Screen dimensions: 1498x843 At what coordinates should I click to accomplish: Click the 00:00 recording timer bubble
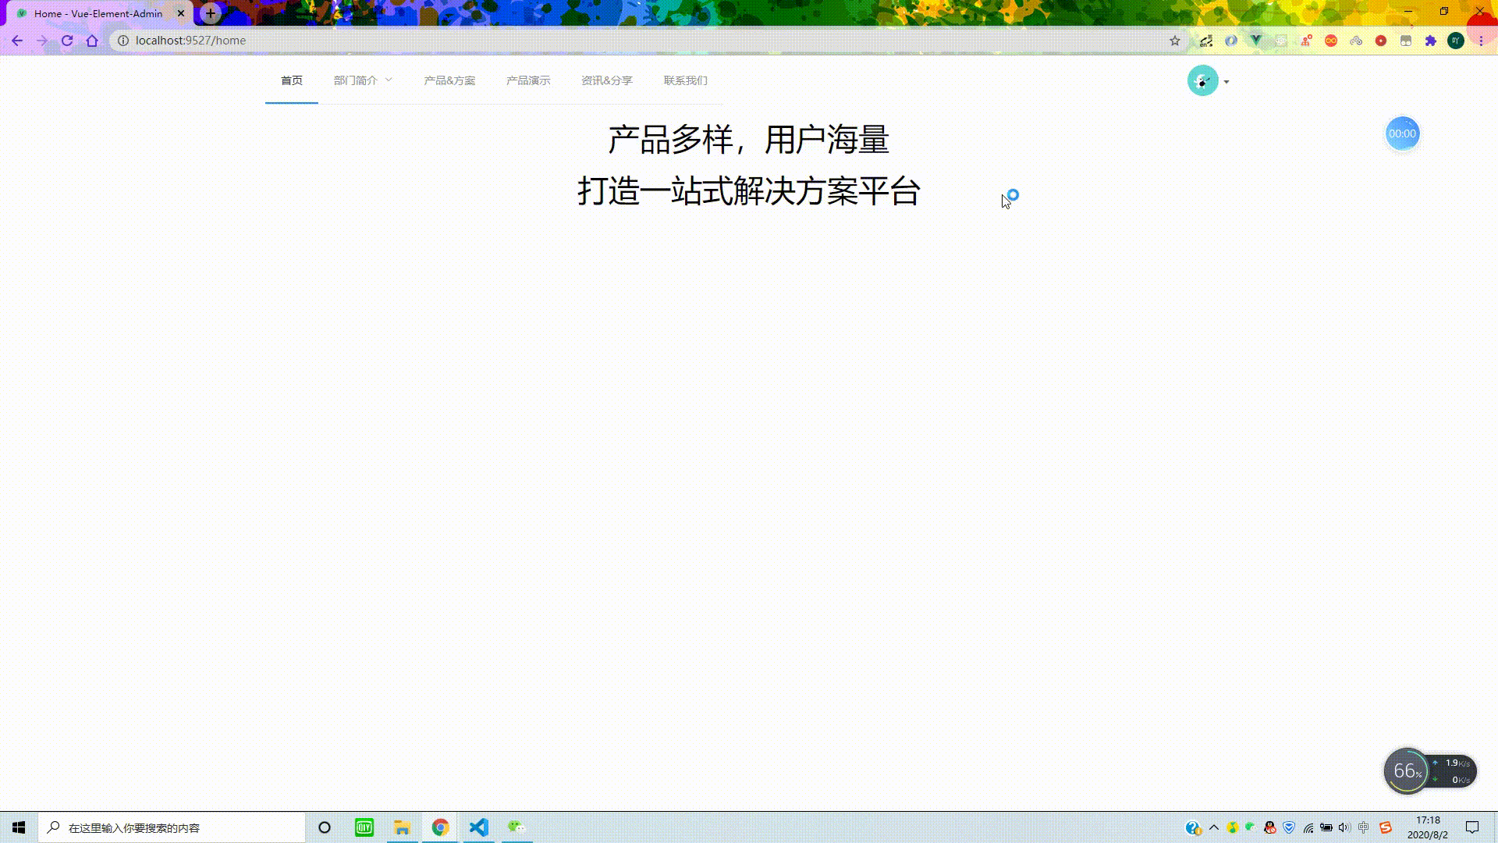[1402, 134]
